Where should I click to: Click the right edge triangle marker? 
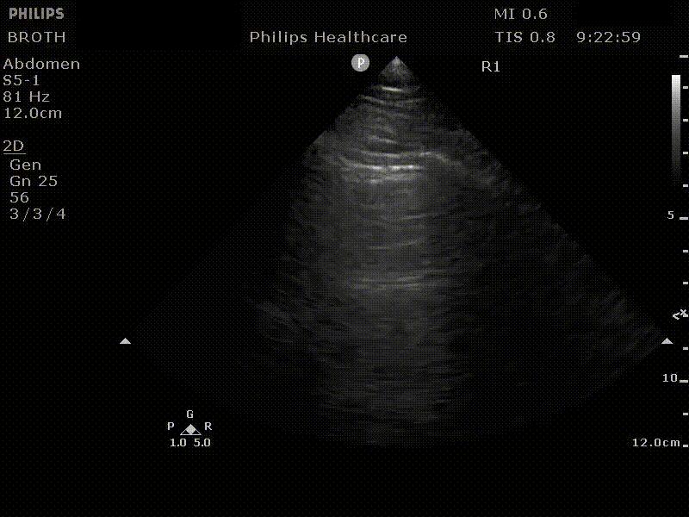(x=667, y=341)
